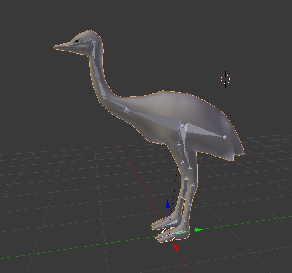Click the hip joint sphere above the legs
Viewport: 292px width, 273px height.
click(183, 126)
